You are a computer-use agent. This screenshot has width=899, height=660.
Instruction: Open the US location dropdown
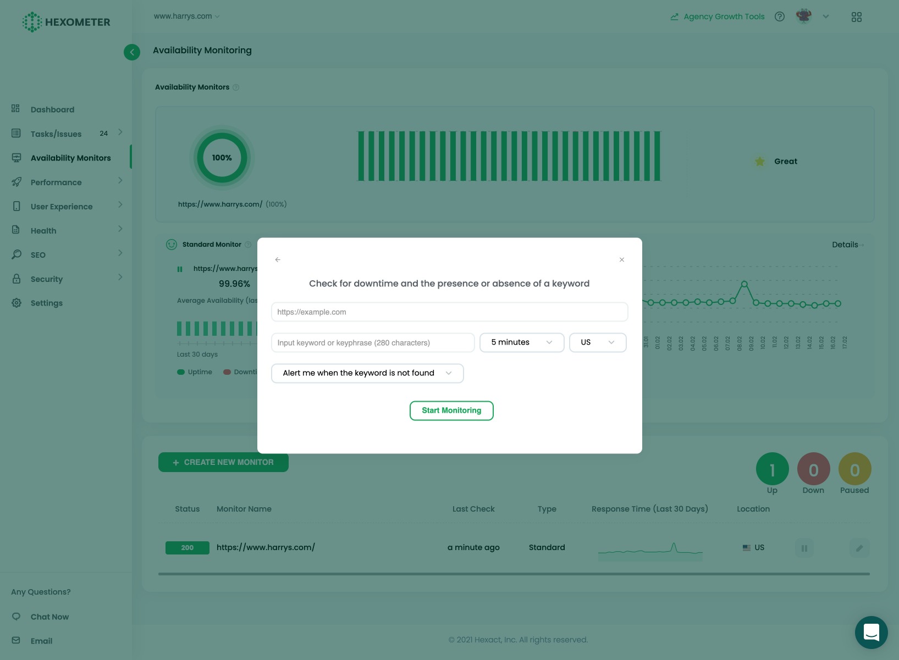[598, 342]
